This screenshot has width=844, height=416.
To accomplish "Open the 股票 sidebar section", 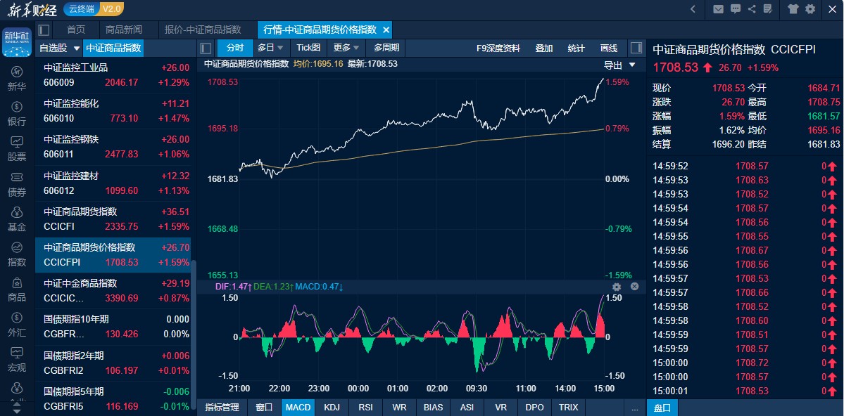I will pos(17,149).
